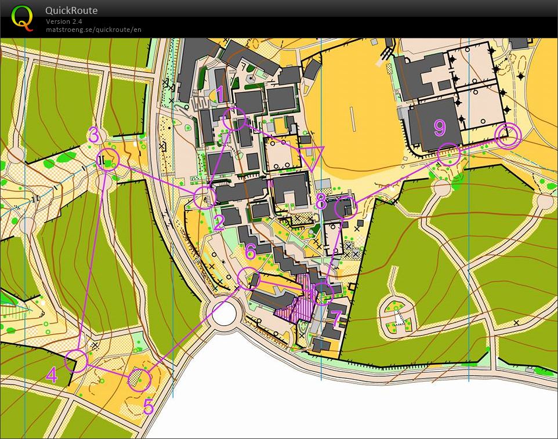The height and width of the screenshot is (439, 558).
Task: Select control circle 6 on the map
Action: pos(247,278)
